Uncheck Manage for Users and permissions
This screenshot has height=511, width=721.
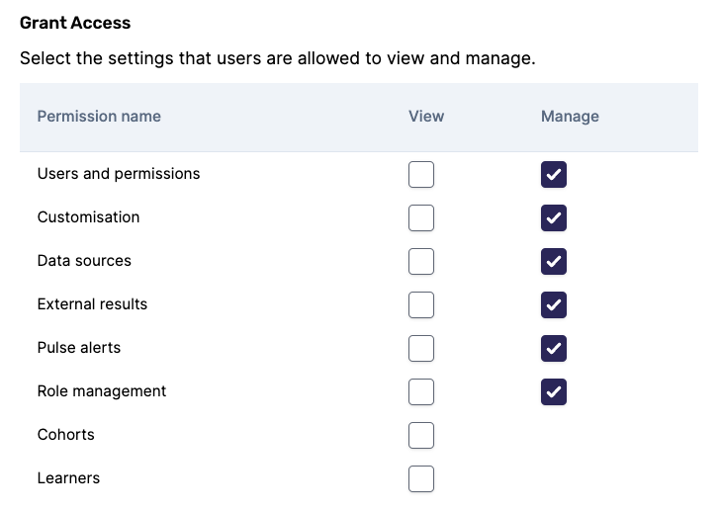(x=554, y=175)
